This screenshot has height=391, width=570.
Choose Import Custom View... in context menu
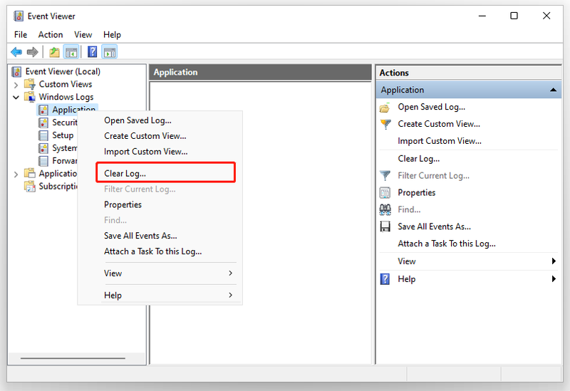(x=160, y=152)
